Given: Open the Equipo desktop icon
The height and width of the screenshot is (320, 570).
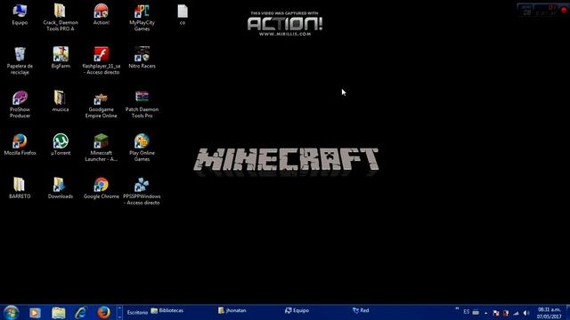Looking at the screenshot, I should (20, 14).
